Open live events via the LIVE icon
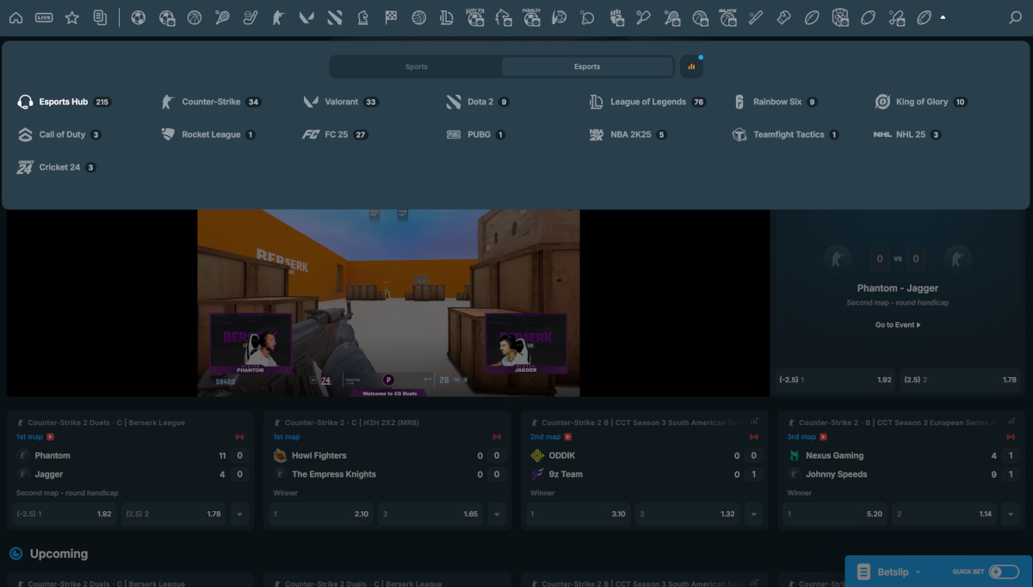The width and height of the screenshot is (1033, 587). [x=44, y=17]
